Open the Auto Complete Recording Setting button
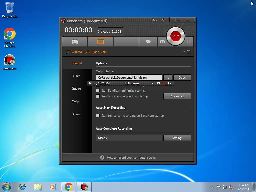The width and height of the screenshot is (256, 192). (x=177, y=138)
